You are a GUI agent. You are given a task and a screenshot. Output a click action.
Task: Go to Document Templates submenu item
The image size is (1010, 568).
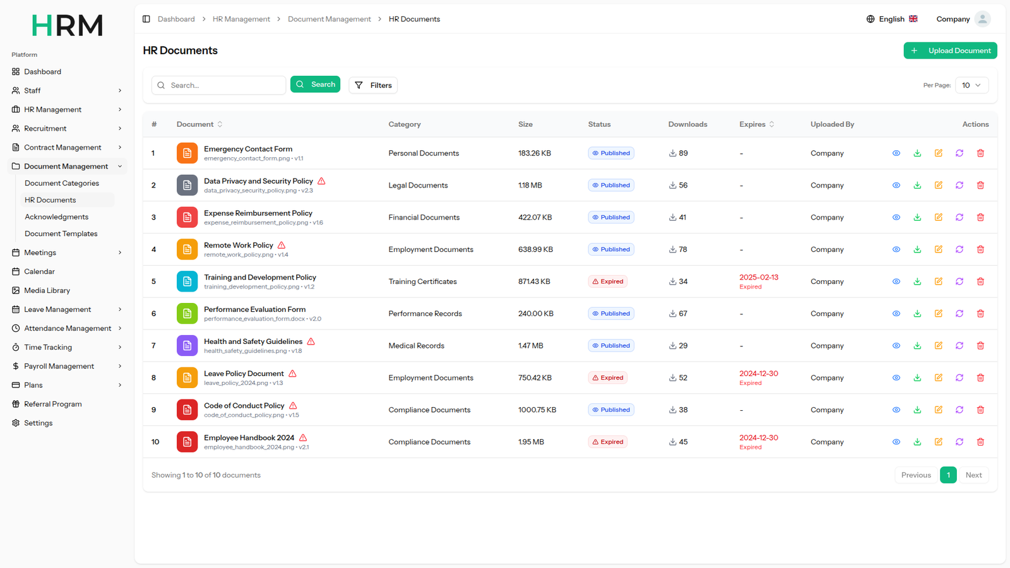(61, 234)
